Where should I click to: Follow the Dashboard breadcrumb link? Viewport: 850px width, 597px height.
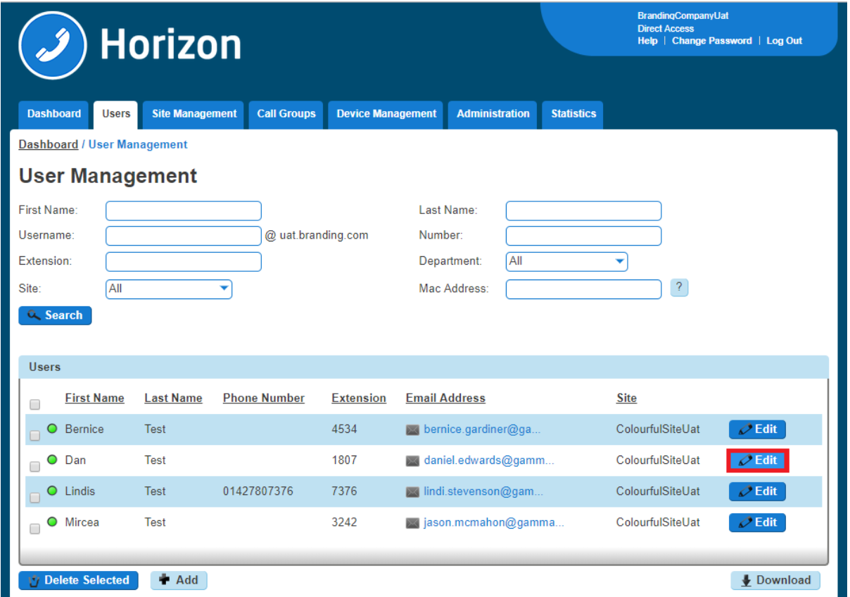(49, 144)
